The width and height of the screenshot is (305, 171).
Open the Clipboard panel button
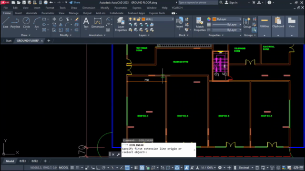278,26
